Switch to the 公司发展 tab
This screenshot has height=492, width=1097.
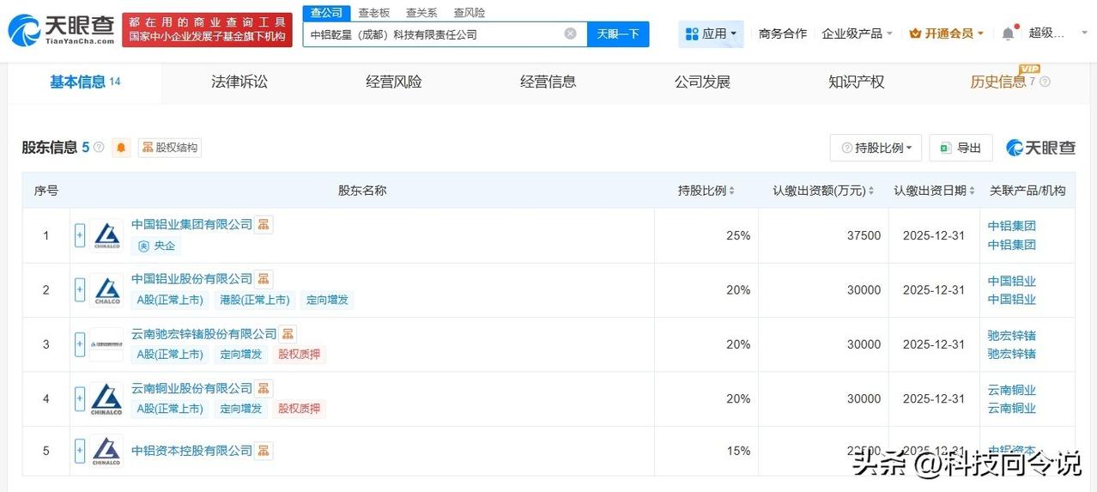point(702,82)
